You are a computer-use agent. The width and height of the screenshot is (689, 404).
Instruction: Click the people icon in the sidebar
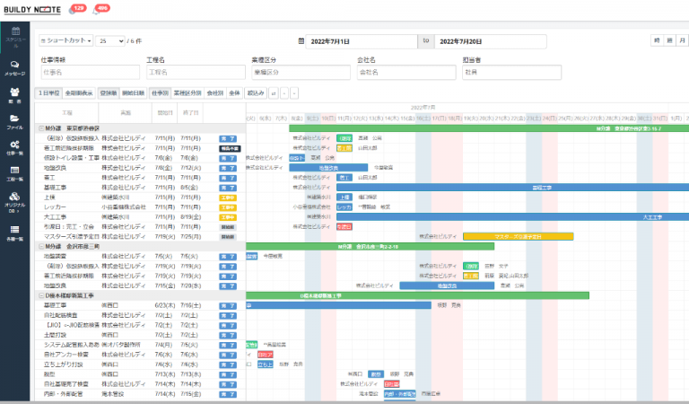(15, 93)
